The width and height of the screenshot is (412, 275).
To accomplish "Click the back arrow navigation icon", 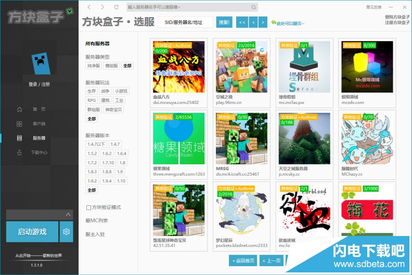I will click(89, 7).
